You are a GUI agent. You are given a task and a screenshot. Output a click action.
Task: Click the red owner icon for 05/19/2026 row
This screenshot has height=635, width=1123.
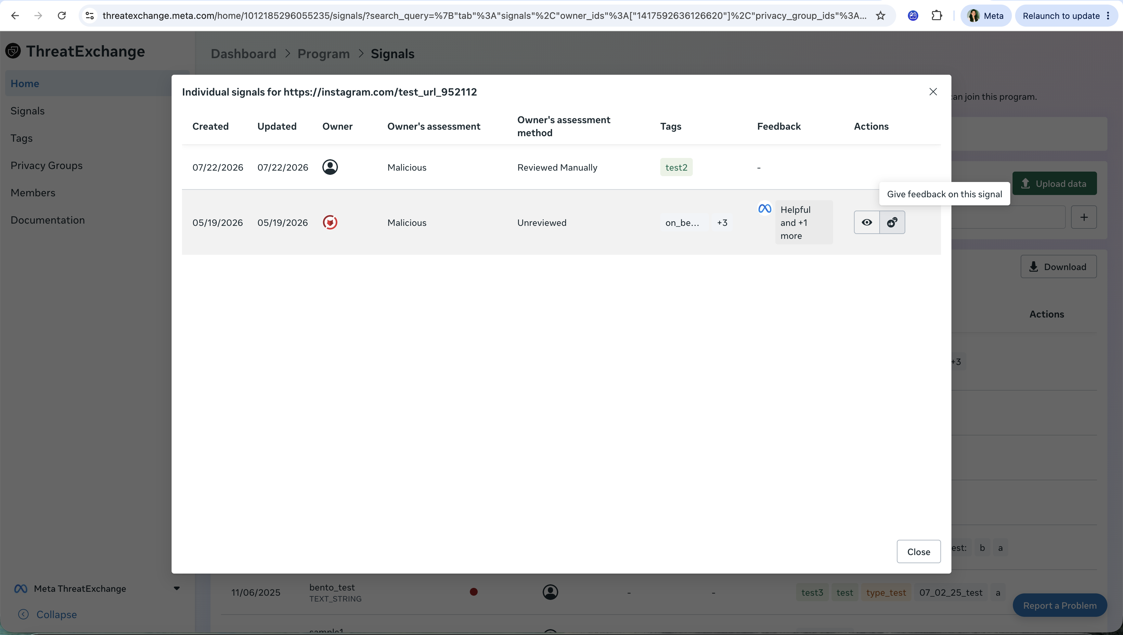[x=330, y=222]
